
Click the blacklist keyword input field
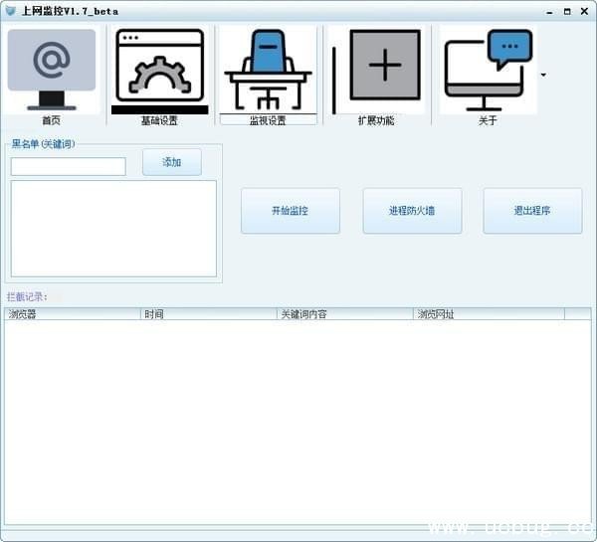coord(68,166)
